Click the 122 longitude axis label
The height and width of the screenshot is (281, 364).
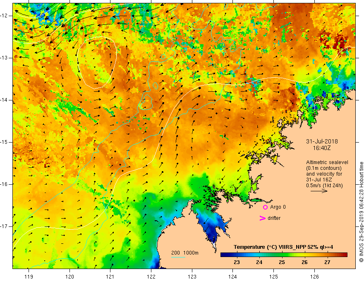point(151,276)
